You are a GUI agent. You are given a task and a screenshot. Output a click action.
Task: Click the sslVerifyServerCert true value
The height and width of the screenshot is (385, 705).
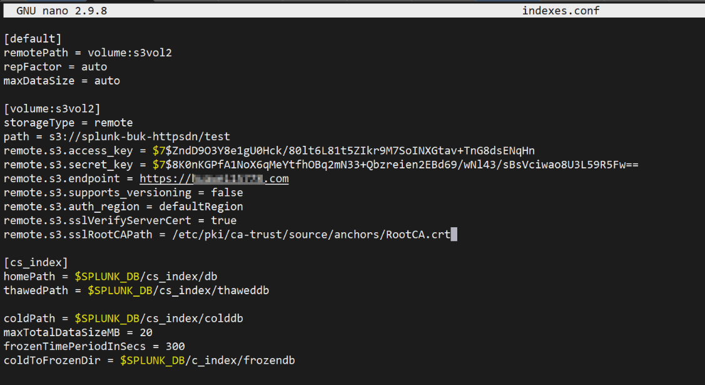click(x=224, y=220)
